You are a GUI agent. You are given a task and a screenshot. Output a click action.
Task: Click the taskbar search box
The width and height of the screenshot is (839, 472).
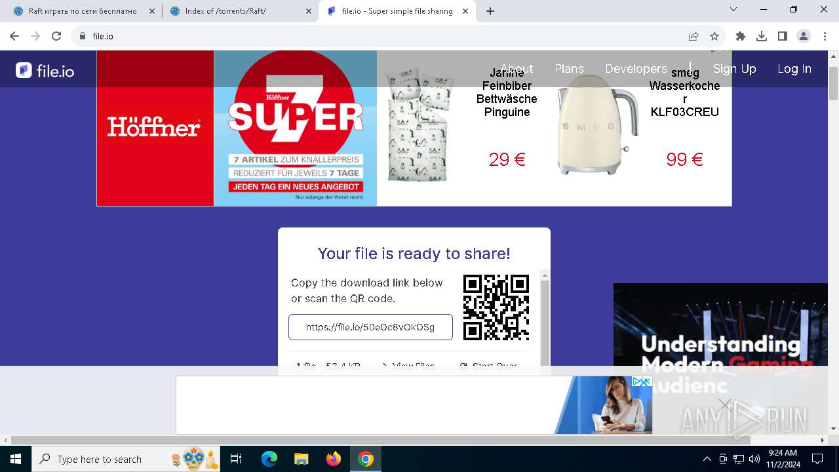point(126,459)
